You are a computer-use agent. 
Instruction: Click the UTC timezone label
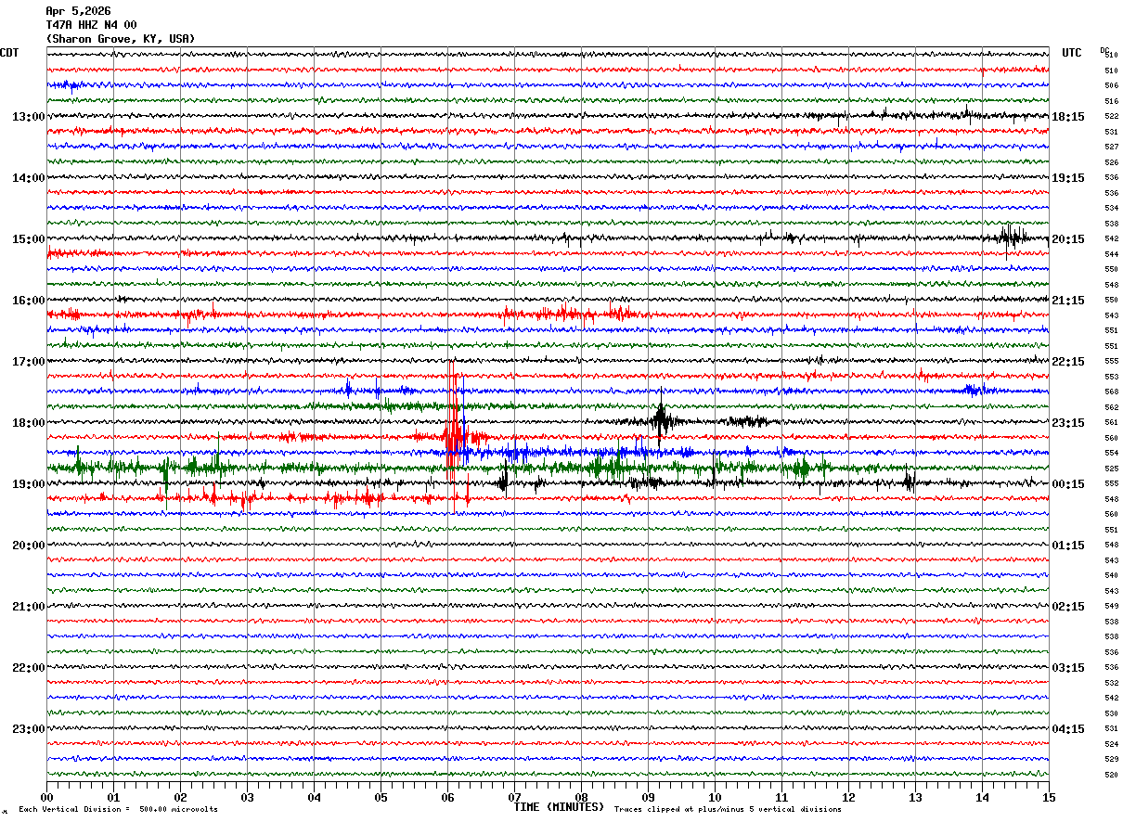[1072, 53]
